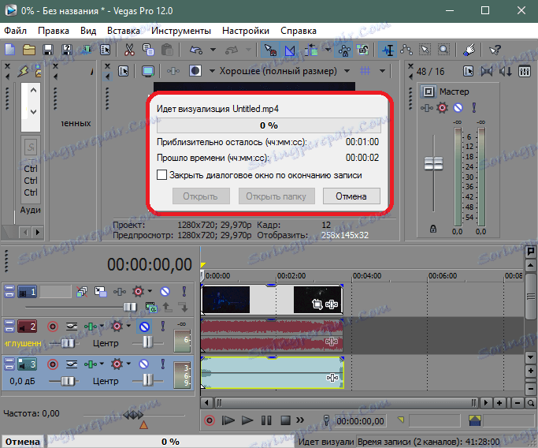
Task: Click the Record button in transport
Action: 210,420
